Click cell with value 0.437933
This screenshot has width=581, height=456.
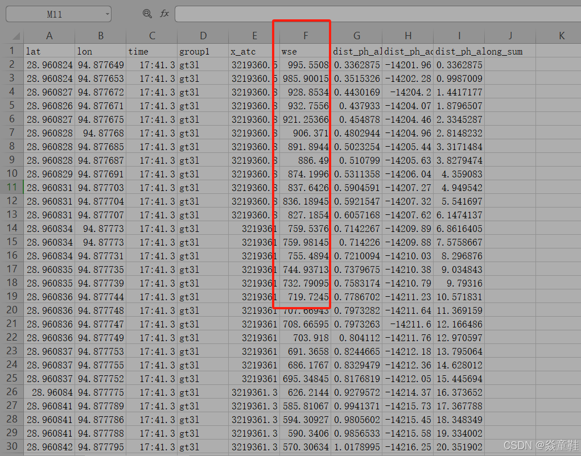[x=356, y=106]
